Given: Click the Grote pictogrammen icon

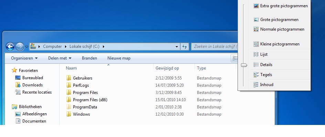Looking at the screenshot, I should coord(256,20).
